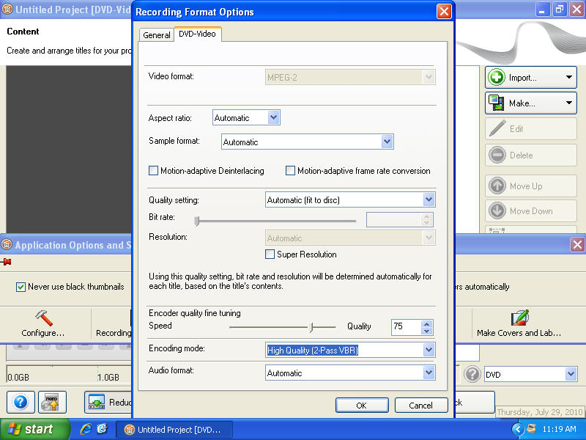
Task: Open Configure with the hammer icon
Action: point(43,323)
